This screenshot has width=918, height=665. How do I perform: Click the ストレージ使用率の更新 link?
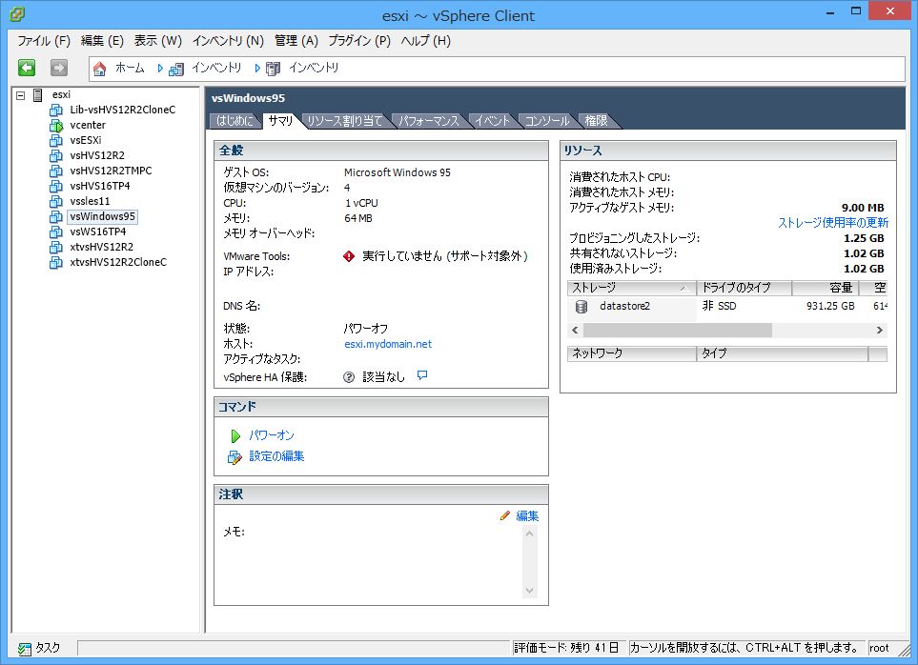pos(833,223)
